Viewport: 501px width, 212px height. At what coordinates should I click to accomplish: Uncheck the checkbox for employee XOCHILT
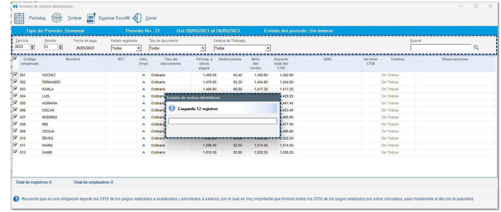coord(15,75)
